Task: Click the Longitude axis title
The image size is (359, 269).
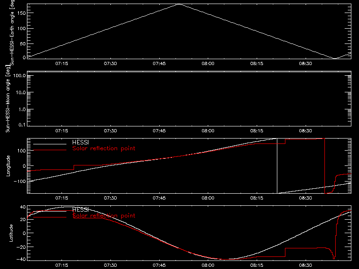Action: 8,166
